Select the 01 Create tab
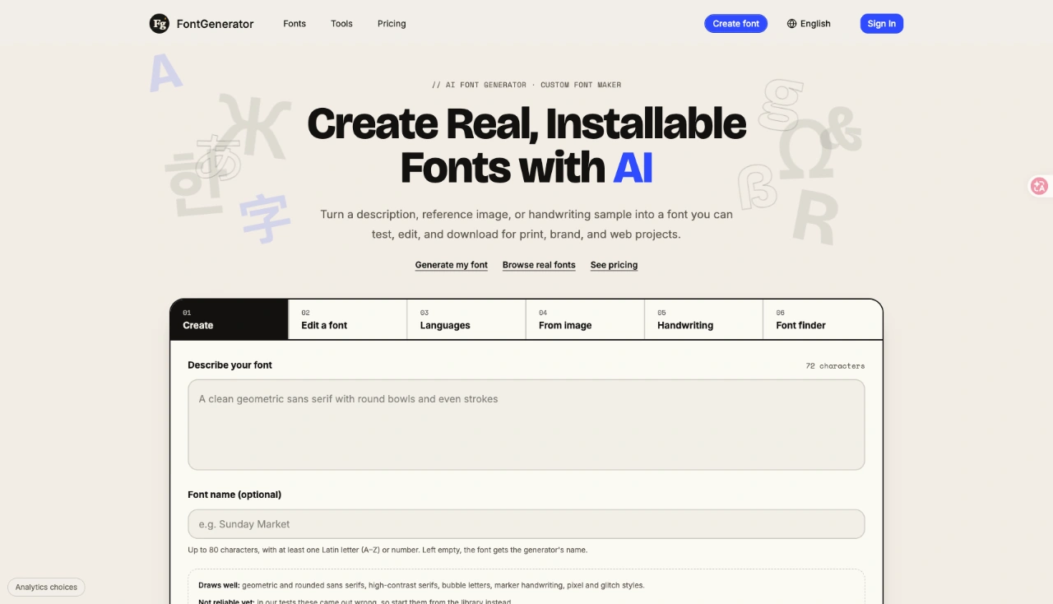This screenshot has width=1053, height=604. tap(230, 319)
